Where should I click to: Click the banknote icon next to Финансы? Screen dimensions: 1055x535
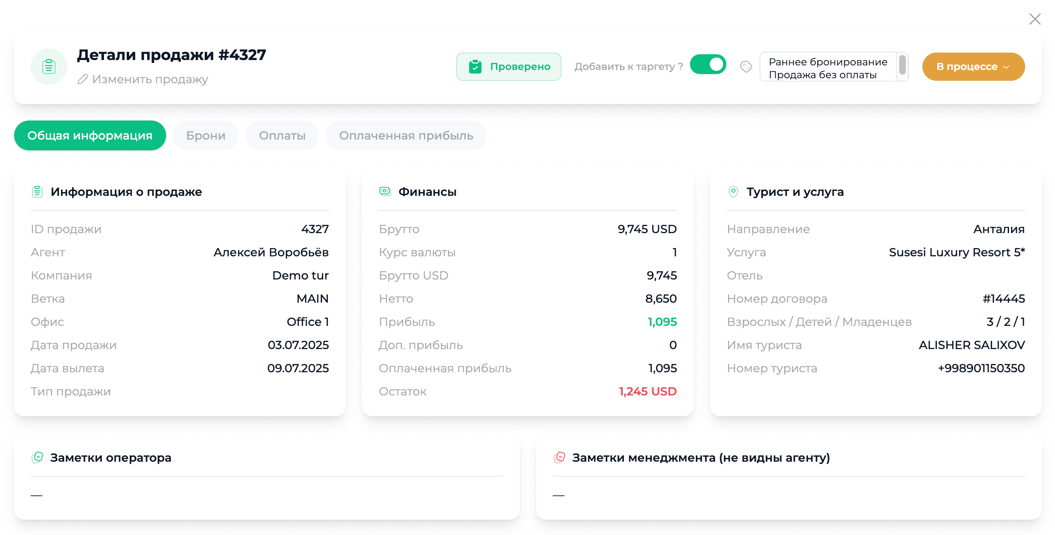click(x=385, y=191)
